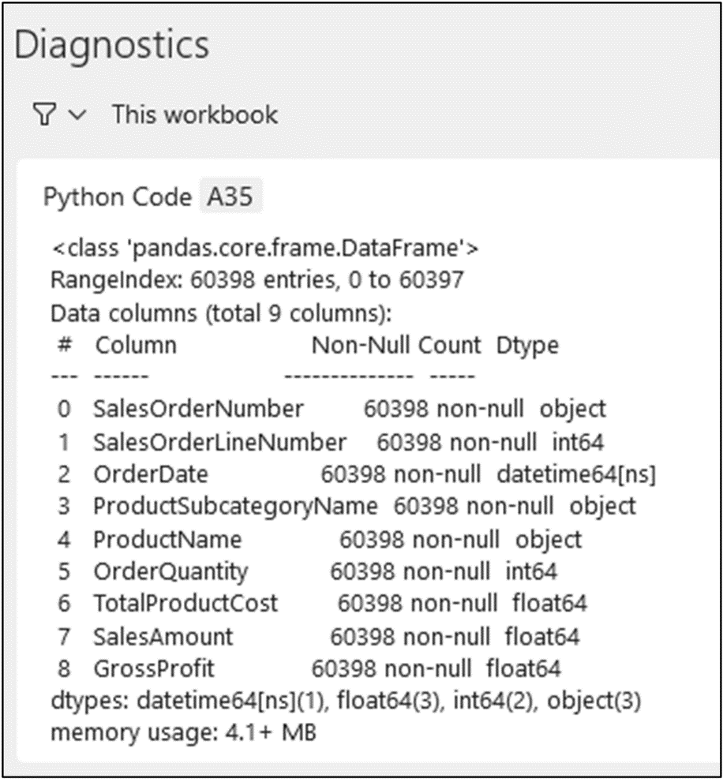Expand the filter dropdown chevron
The image size is (723, 782).
(77, 115)
